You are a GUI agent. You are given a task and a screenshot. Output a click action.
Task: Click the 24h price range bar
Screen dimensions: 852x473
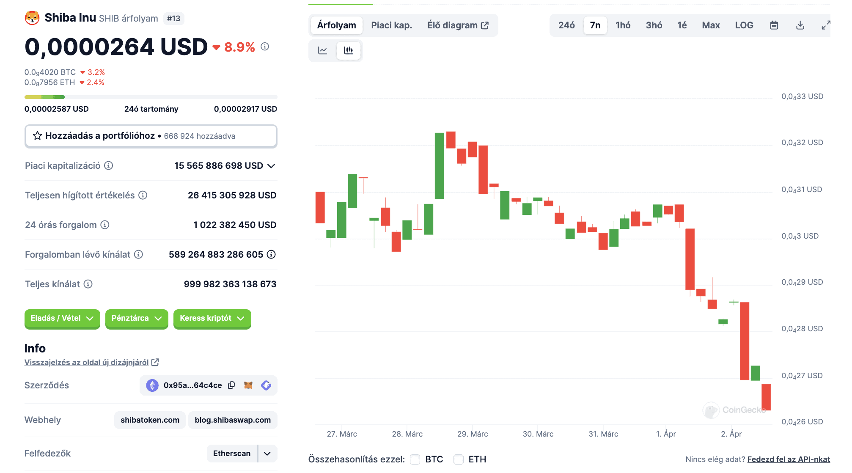coord(151,97)
